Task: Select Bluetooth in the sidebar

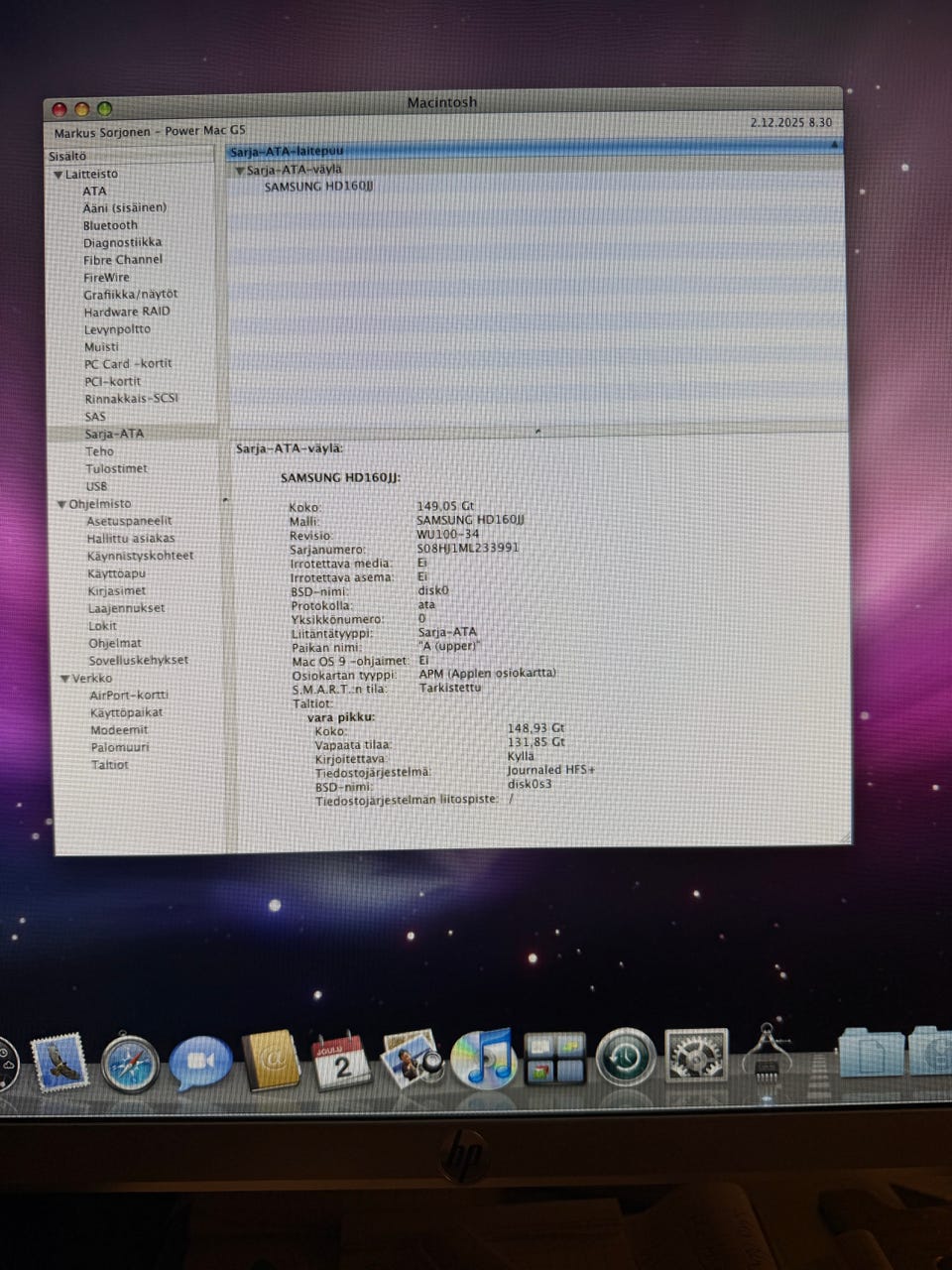Action: (x=110, y=226)
